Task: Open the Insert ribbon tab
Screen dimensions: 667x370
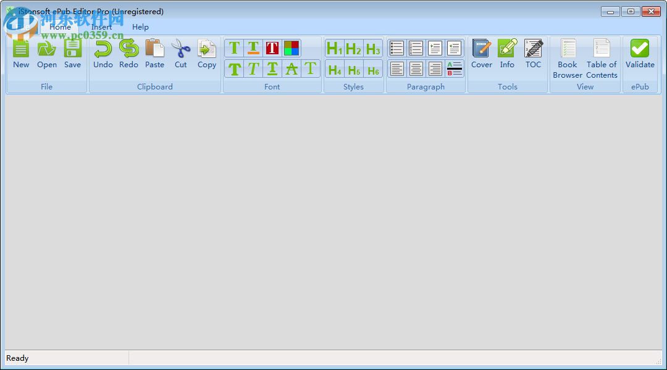Action: 101,27
